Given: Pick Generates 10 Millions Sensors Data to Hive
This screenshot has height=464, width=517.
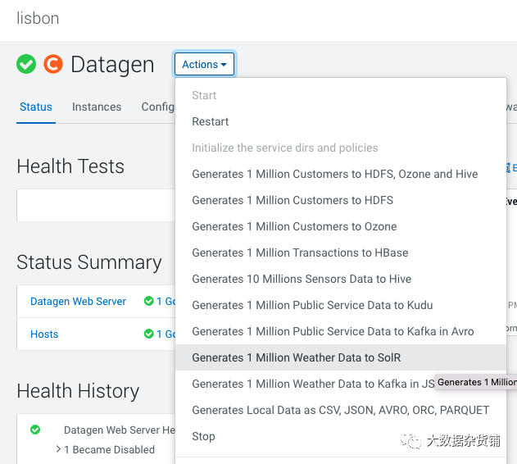Looking at the screenshot, I should pyautogui.click(x=302, y=279).
